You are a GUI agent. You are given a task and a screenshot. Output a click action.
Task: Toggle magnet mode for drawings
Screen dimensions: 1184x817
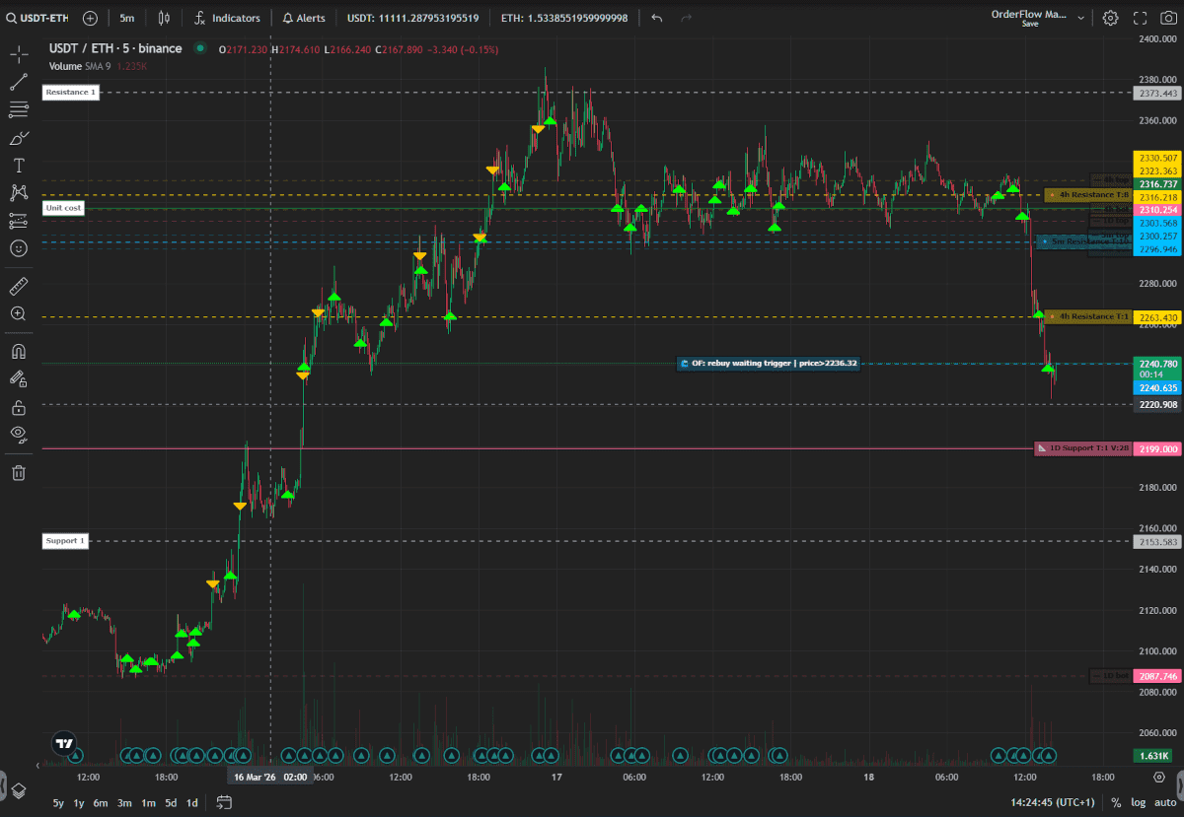coord(18,351)
